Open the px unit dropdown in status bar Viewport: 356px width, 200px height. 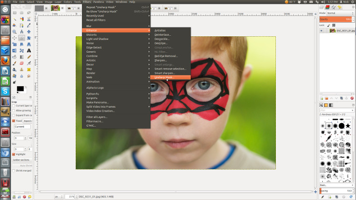(x=59, y=197)
